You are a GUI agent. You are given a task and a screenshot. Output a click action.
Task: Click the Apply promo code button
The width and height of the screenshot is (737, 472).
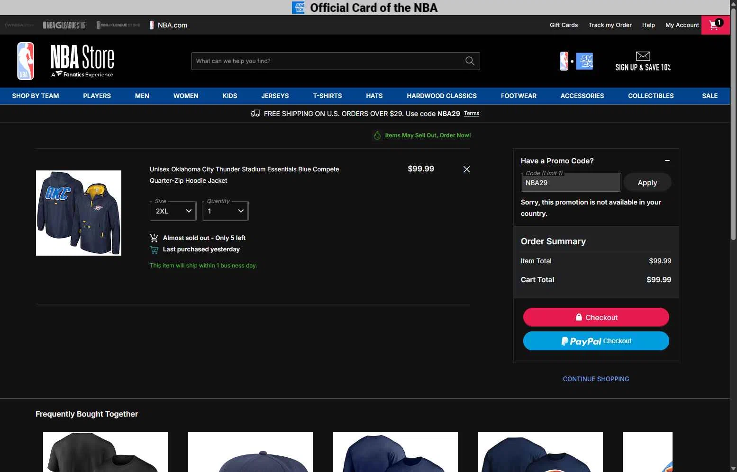pyautogui.click(x=647, y=182)
